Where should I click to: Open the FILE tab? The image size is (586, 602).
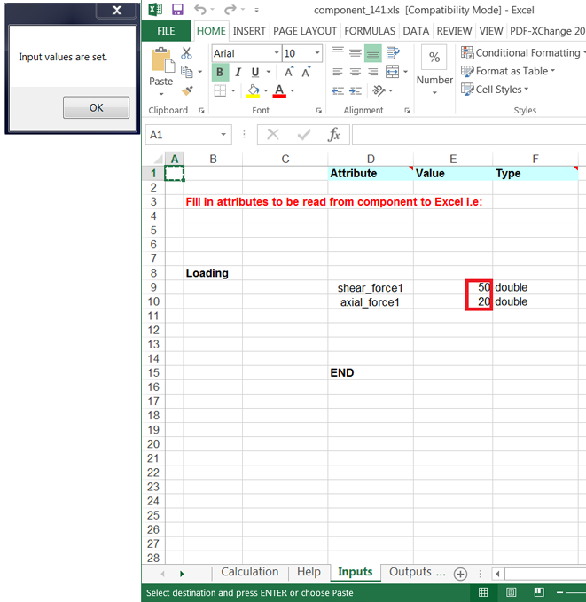point(166,31)
